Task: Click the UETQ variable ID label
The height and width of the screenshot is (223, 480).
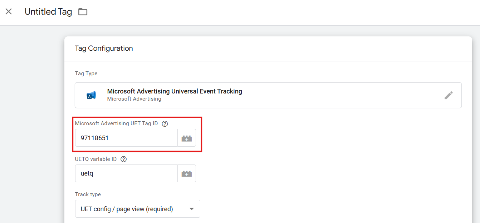Action: coord(96,159)
